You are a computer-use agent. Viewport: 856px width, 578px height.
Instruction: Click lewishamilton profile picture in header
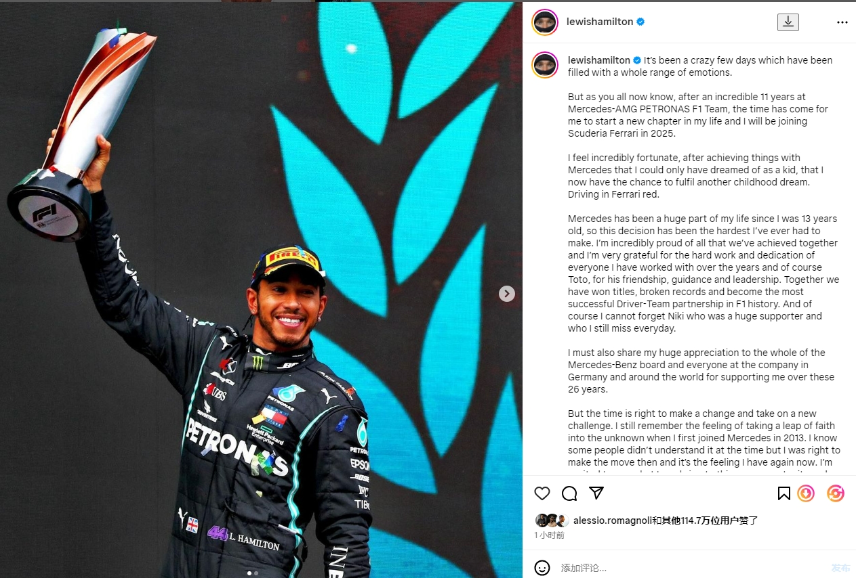point(545,22)
